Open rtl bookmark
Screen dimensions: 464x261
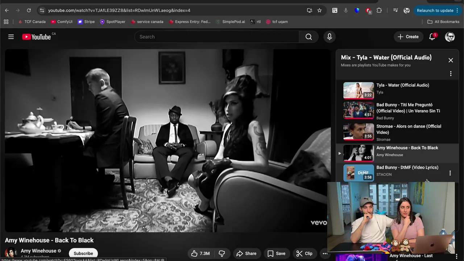pos(255,22)
